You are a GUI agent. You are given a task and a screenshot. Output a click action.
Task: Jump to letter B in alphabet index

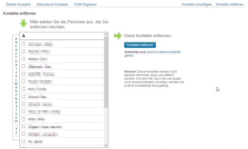16,42
